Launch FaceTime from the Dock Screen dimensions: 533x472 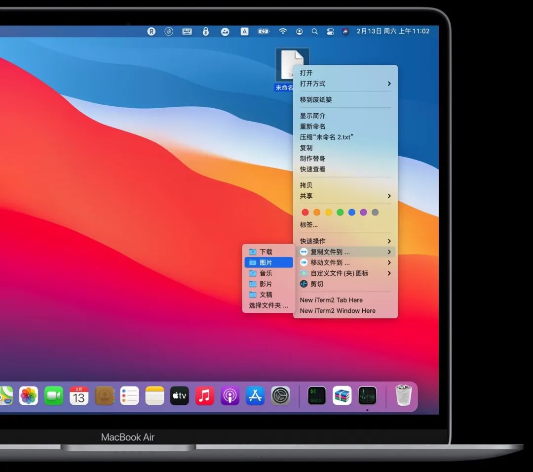(x=54, y=396)
